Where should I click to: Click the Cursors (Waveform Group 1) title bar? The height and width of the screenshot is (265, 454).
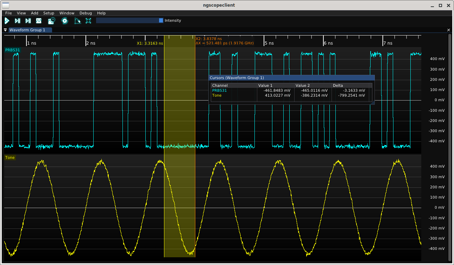click(292, 78)
